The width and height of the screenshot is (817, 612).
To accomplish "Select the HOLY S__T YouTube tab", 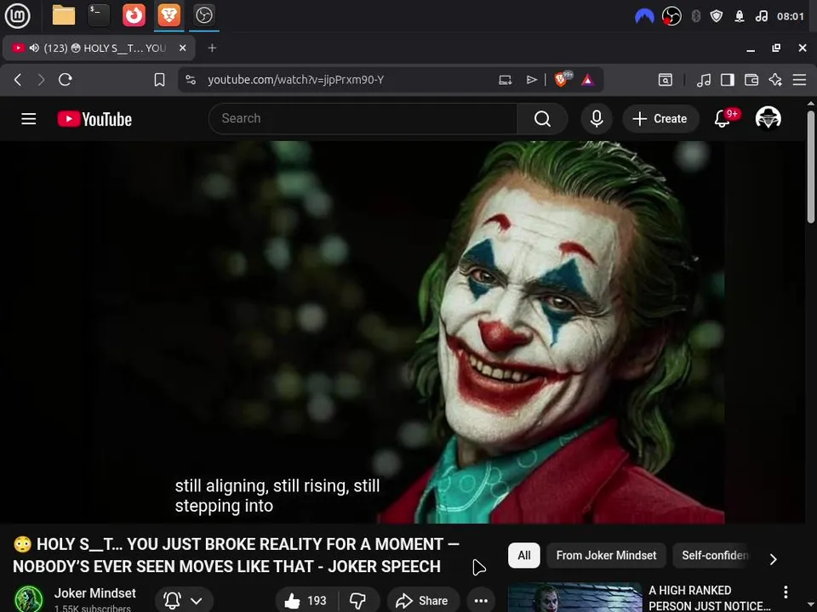I will click(x=99, y=48).
